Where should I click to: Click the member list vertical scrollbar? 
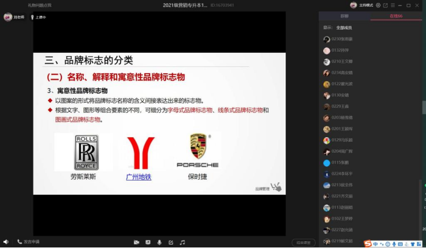click(x=423, y=108)
